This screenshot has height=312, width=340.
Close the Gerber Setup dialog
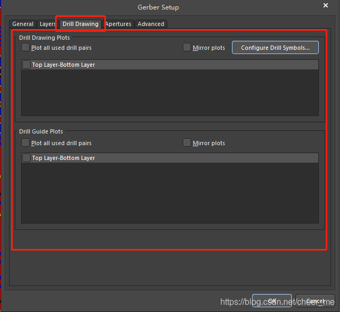326,5
